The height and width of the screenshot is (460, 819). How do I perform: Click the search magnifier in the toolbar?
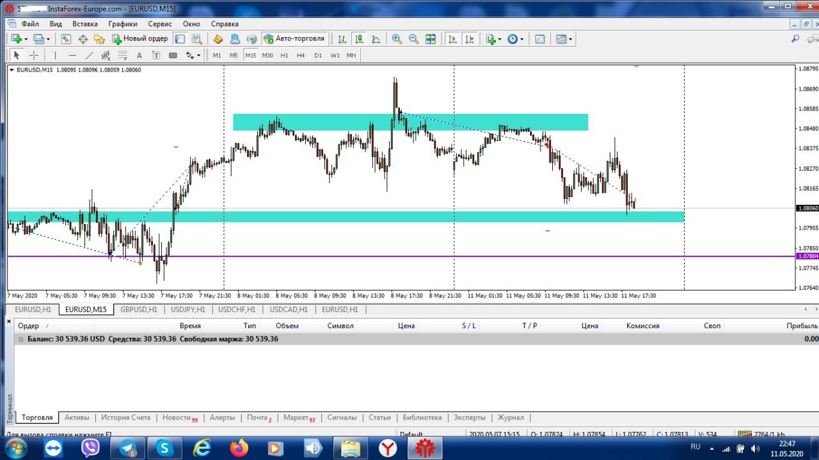[x=795, y=39]
